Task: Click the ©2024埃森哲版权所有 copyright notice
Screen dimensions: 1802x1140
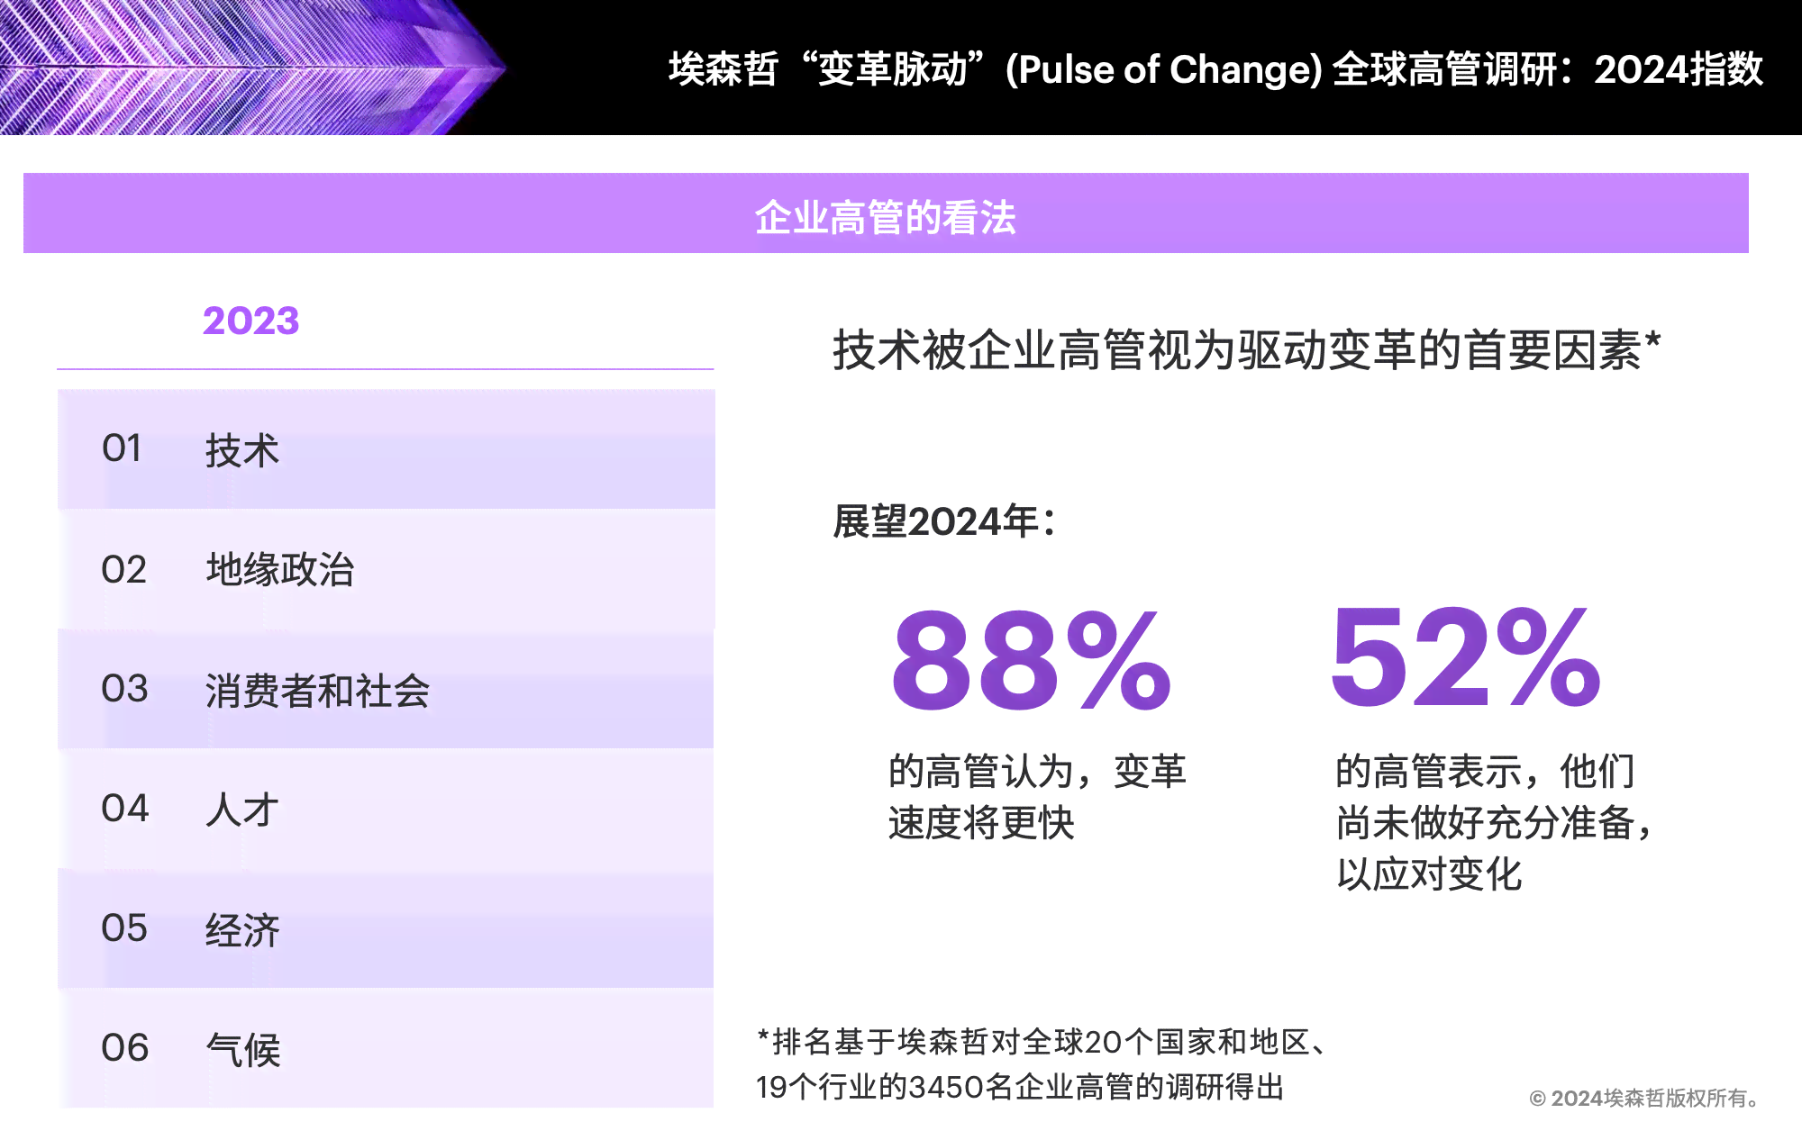Action: coord(1645,1099)
